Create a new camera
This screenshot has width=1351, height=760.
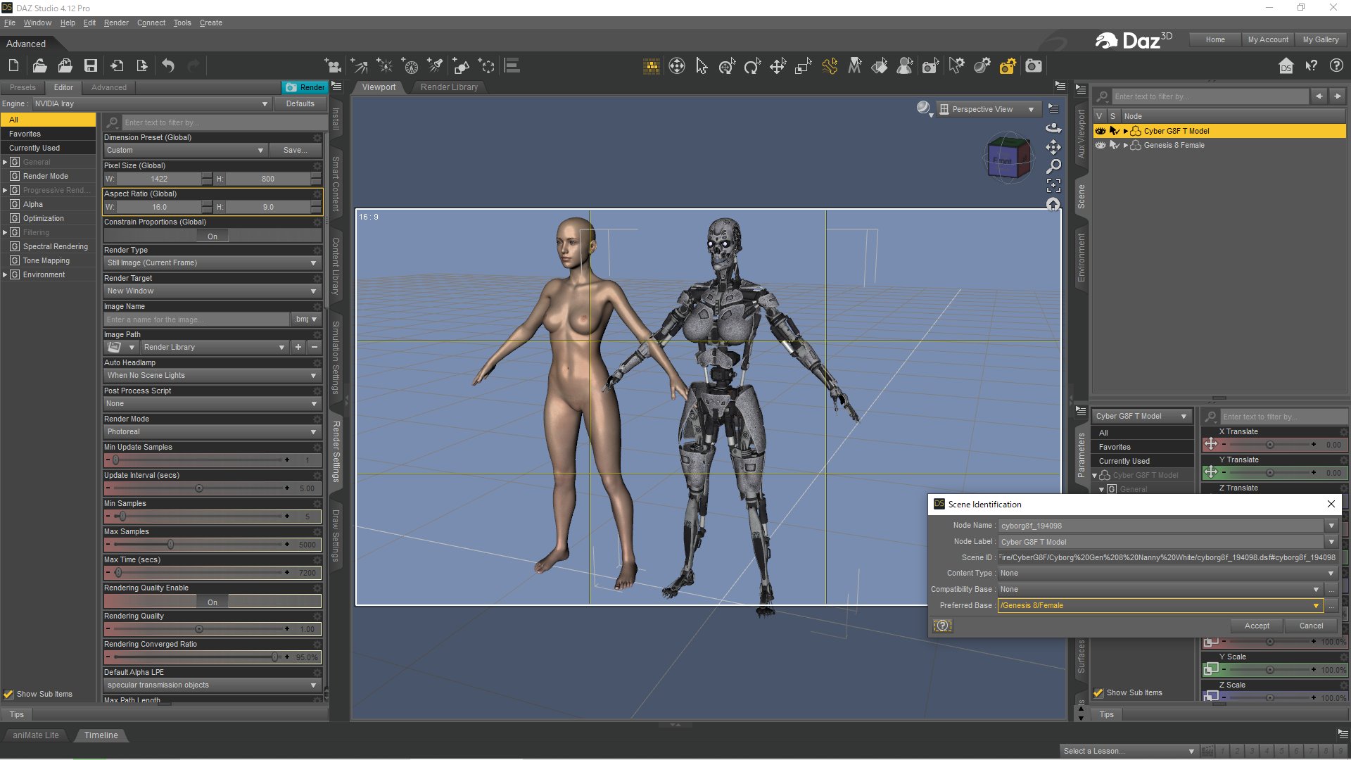pos(333,66)
